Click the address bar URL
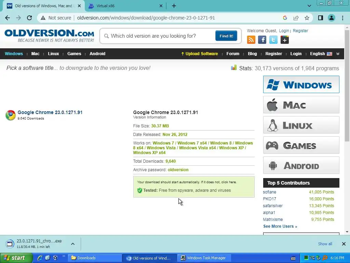This screenshot has height=263, width=350. 146,18
